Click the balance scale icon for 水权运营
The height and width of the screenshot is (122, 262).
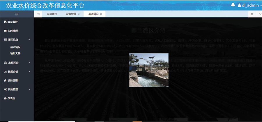point(5,63)
